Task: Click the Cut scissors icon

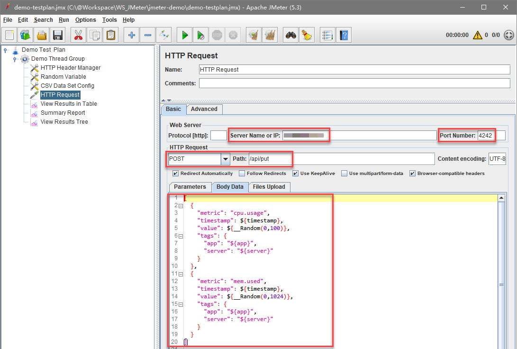Action: (78, 35)
